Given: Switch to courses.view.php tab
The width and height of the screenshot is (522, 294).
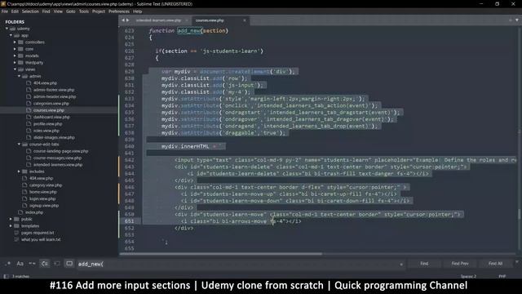Looking at the screenshot, I should (x=210, y=20).
